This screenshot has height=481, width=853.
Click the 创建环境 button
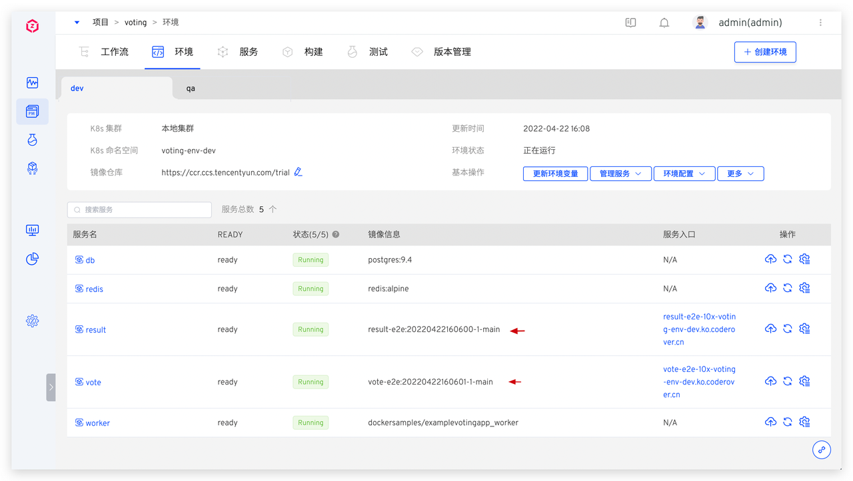(x=764, y=52)
